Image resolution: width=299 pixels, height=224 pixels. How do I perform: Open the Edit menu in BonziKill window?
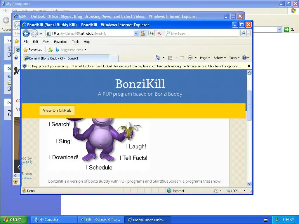(35, 42)
